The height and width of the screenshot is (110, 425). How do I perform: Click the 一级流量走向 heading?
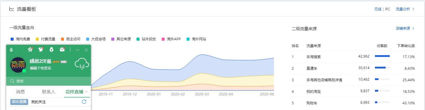click(x=22, y=28)
